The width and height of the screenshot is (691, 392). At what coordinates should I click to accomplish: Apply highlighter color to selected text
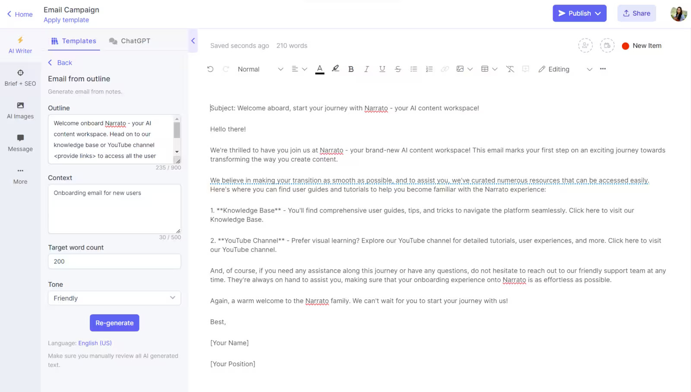pos(336,69)
